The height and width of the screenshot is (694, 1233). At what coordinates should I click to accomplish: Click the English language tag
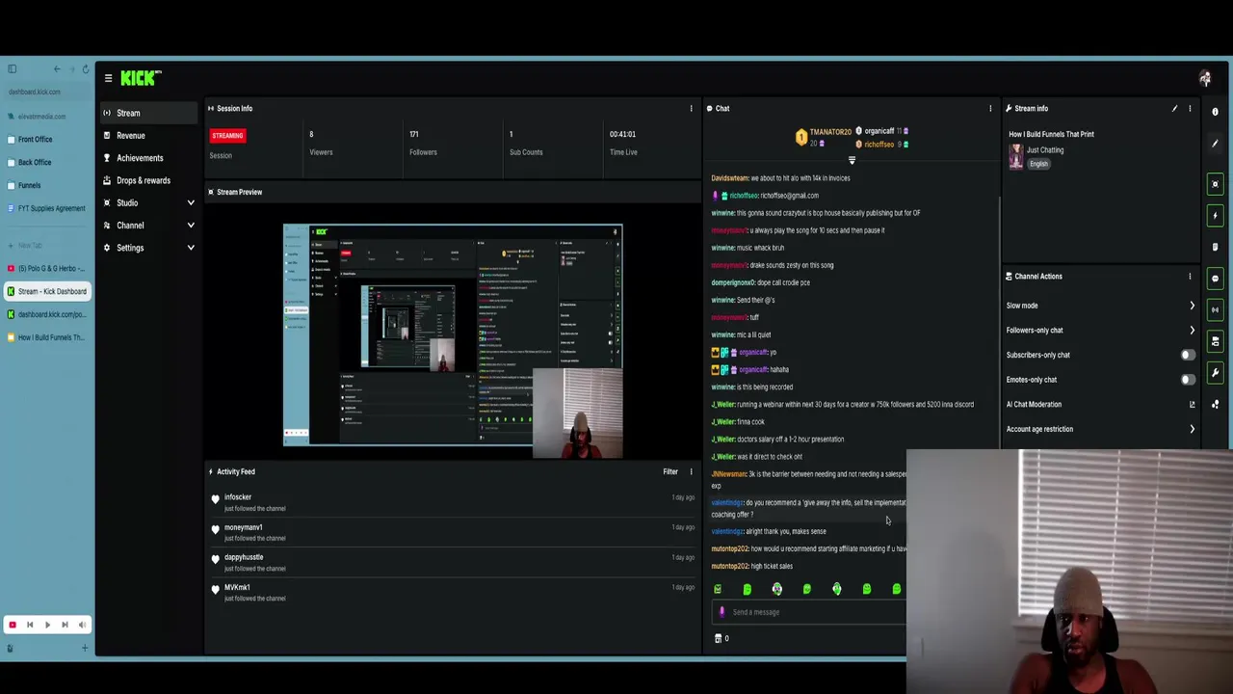1038,164
